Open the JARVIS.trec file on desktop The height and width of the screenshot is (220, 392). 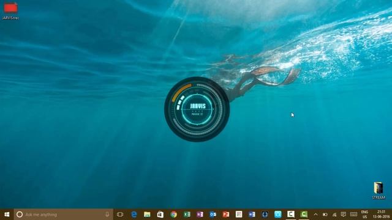[x=10, y=11]
